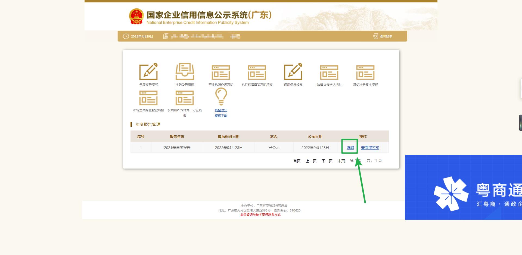Jump to the first page with 首页
The width and height of the screenshot is (522, 255).
click(296, 161)
